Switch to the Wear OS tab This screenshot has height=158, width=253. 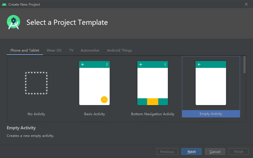pyautogui.click(x=54, y=50)
